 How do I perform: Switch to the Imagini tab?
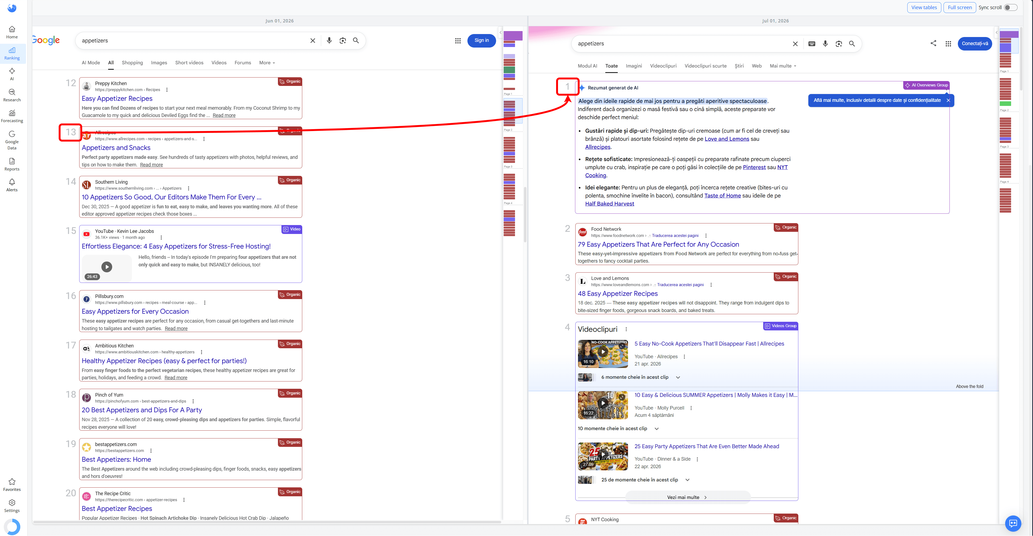(634, 66)
